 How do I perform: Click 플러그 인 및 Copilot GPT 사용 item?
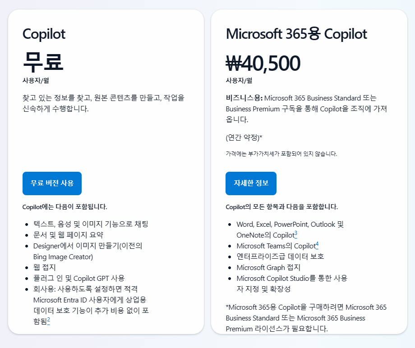point(78,278)
